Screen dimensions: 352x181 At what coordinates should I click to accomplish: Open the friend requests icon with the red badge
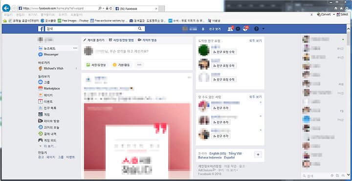(230, 29)
